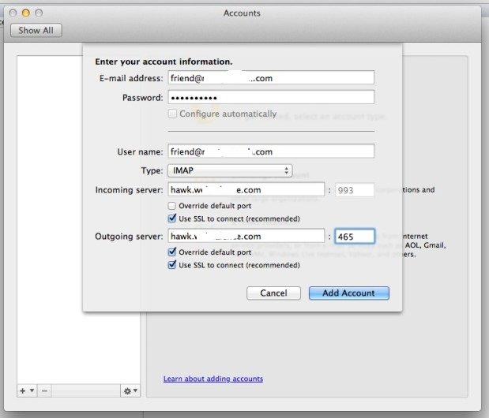Click the Add Account button
This screenshot has width=489, height=418.
pos(349,293)
